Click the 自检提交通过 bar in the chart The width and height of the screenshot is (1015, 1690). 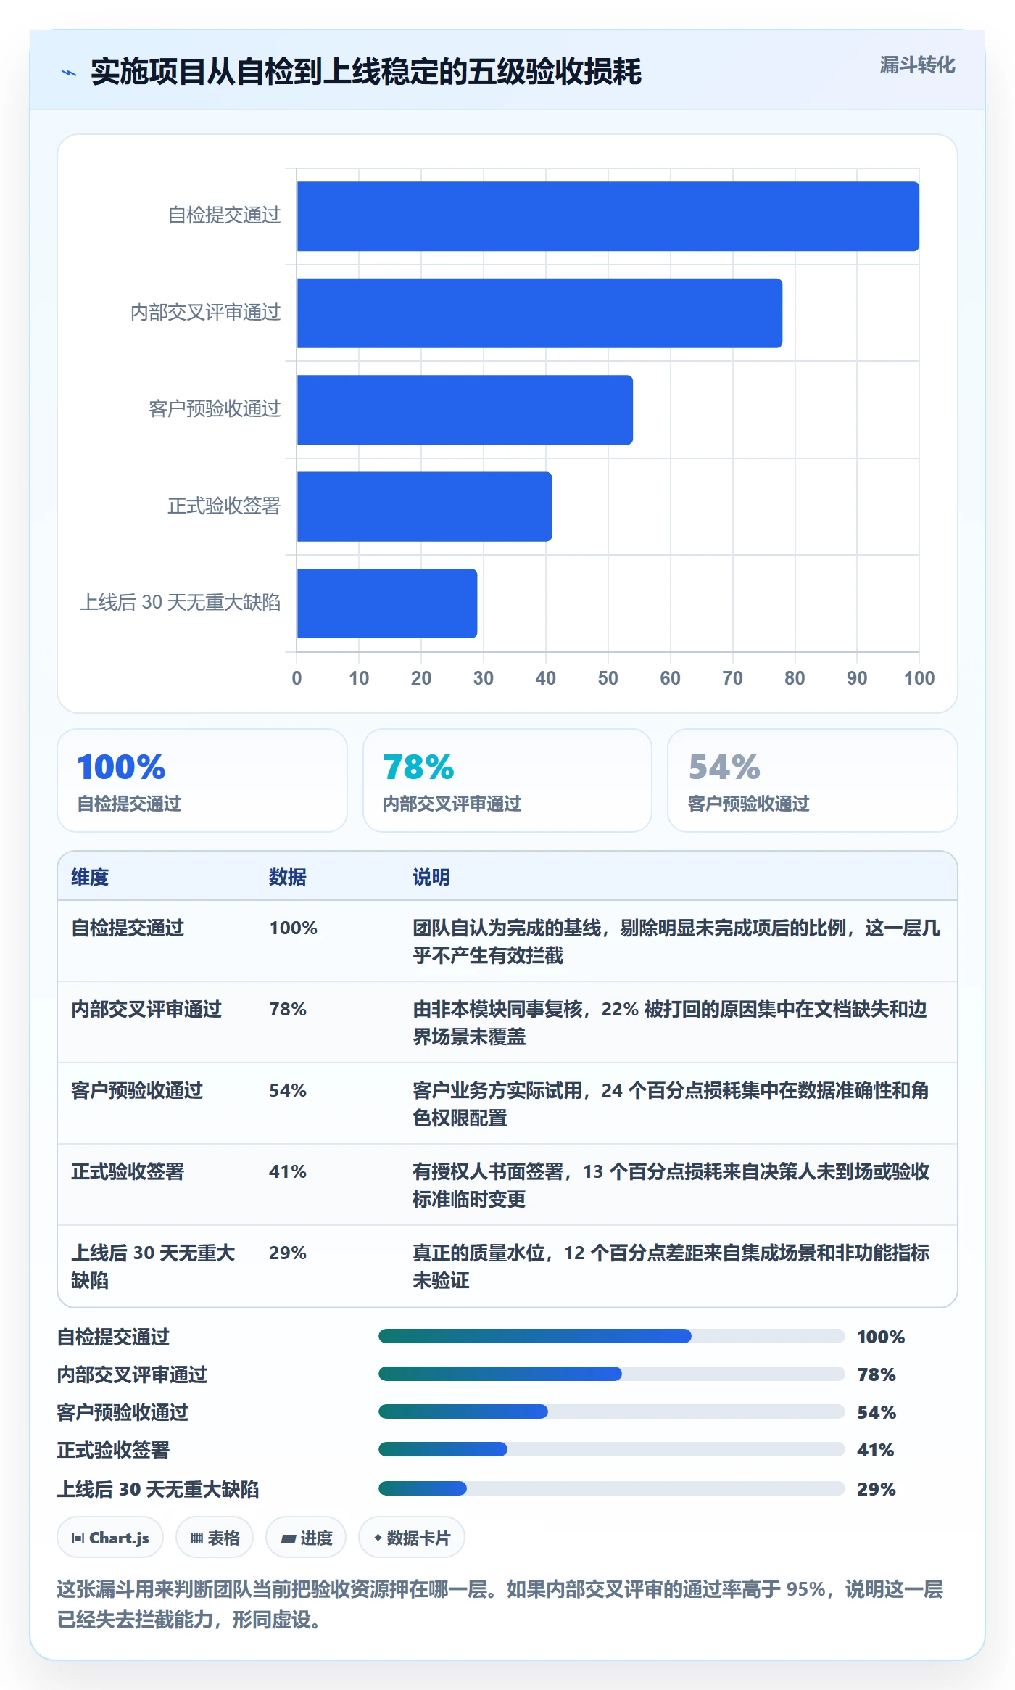point(608,216)
